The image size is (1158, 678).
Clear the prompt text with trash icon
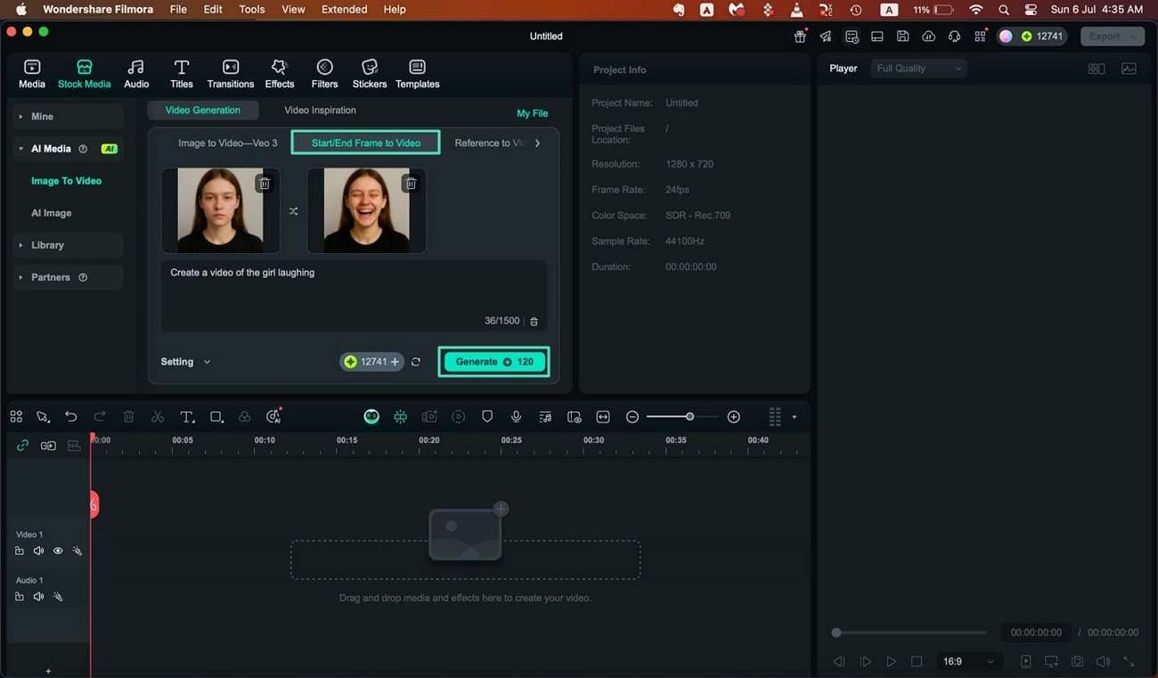pos(534,322)
